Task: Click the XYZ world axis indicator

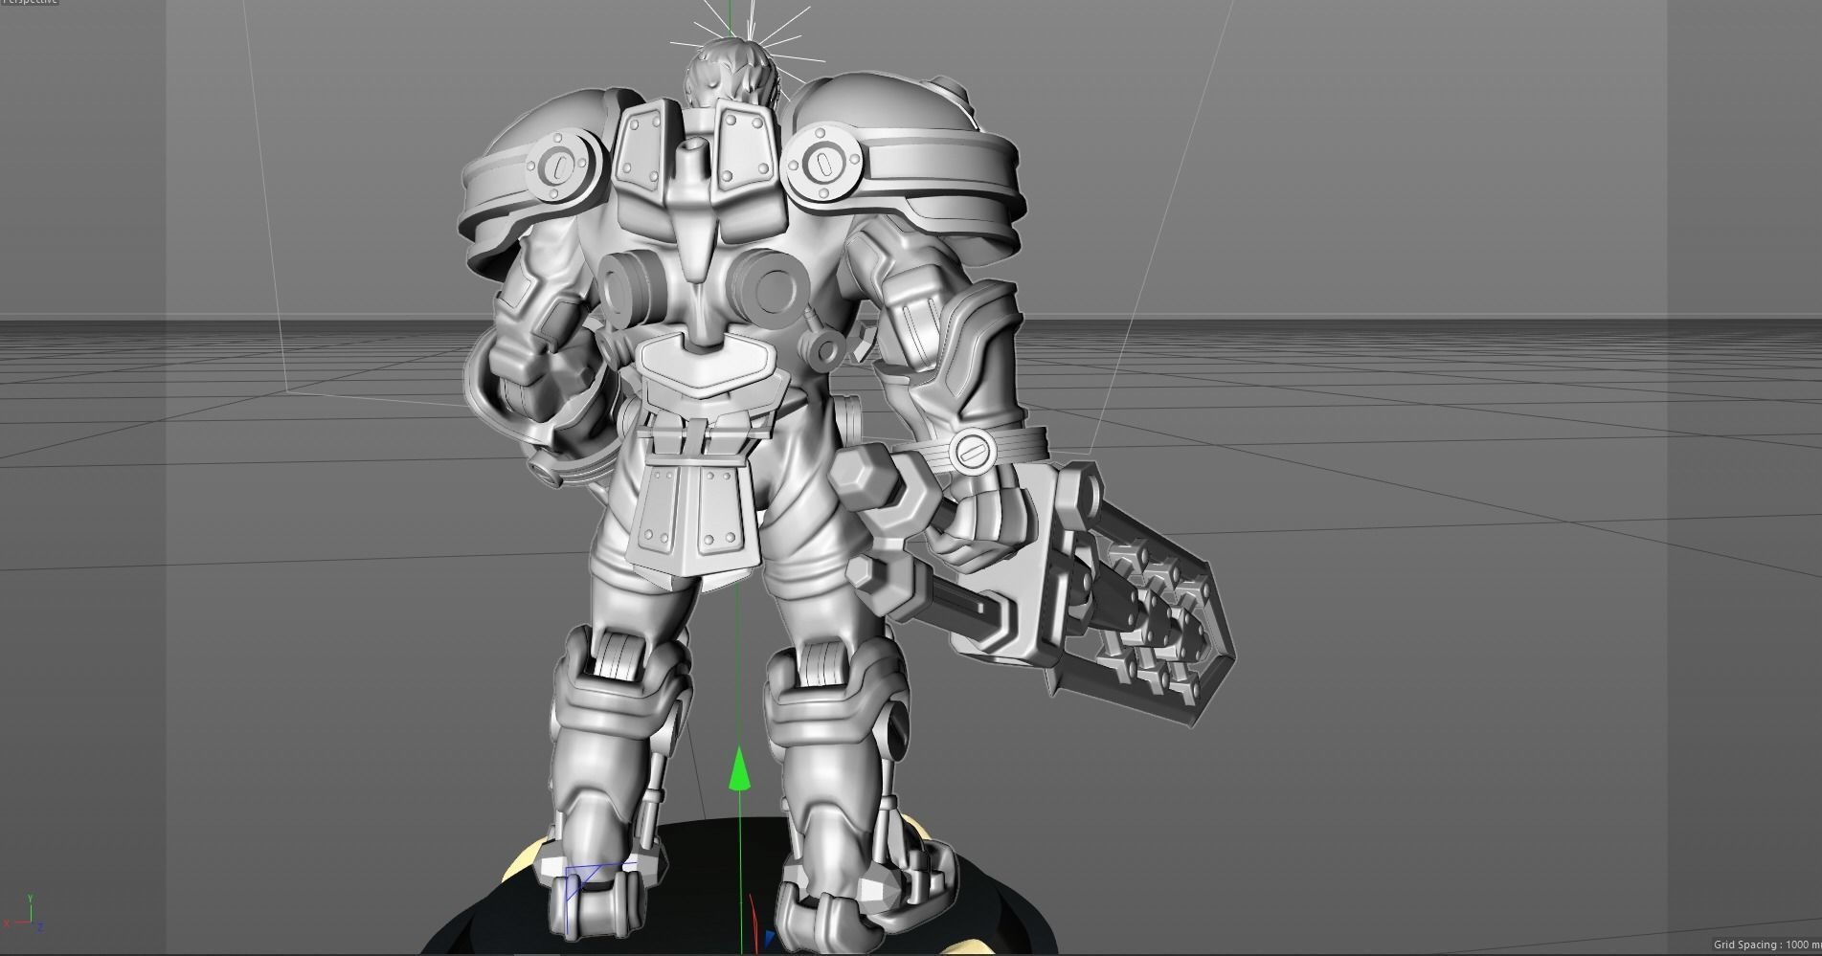Action: pos(24,915)
